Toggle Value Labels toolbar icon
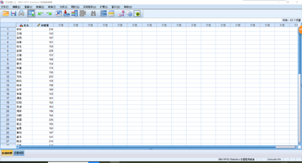 pos(121,14)
